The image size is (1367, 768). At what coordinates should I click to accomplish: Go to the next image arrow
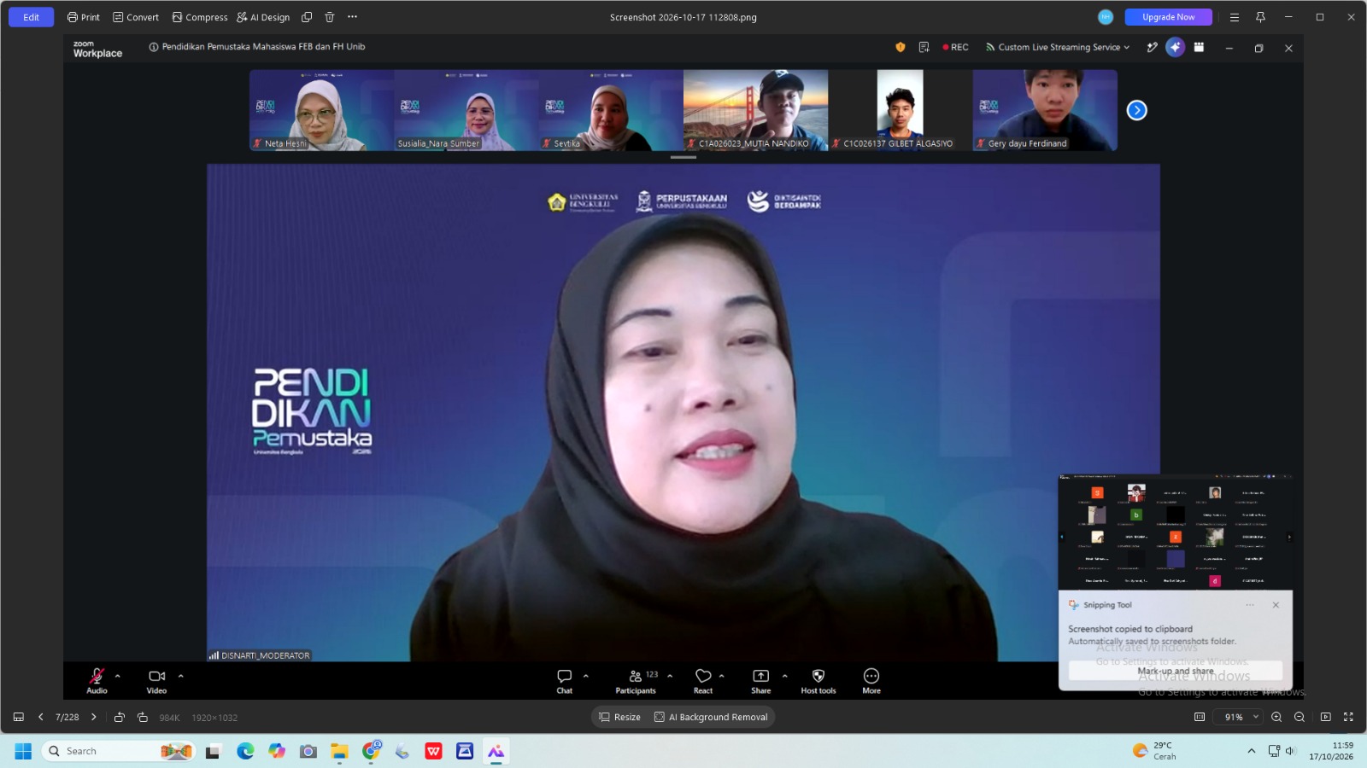(94, 718)
